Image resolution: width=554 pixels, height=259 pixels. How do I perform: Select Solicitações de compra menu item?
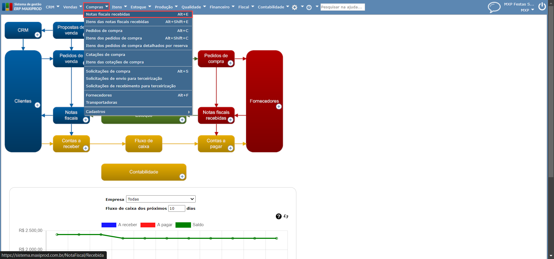pos(138,71)
